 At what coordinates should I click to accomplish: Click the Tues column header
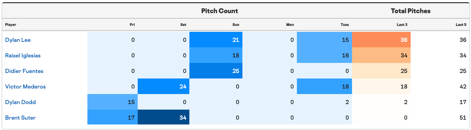(345, 25)
